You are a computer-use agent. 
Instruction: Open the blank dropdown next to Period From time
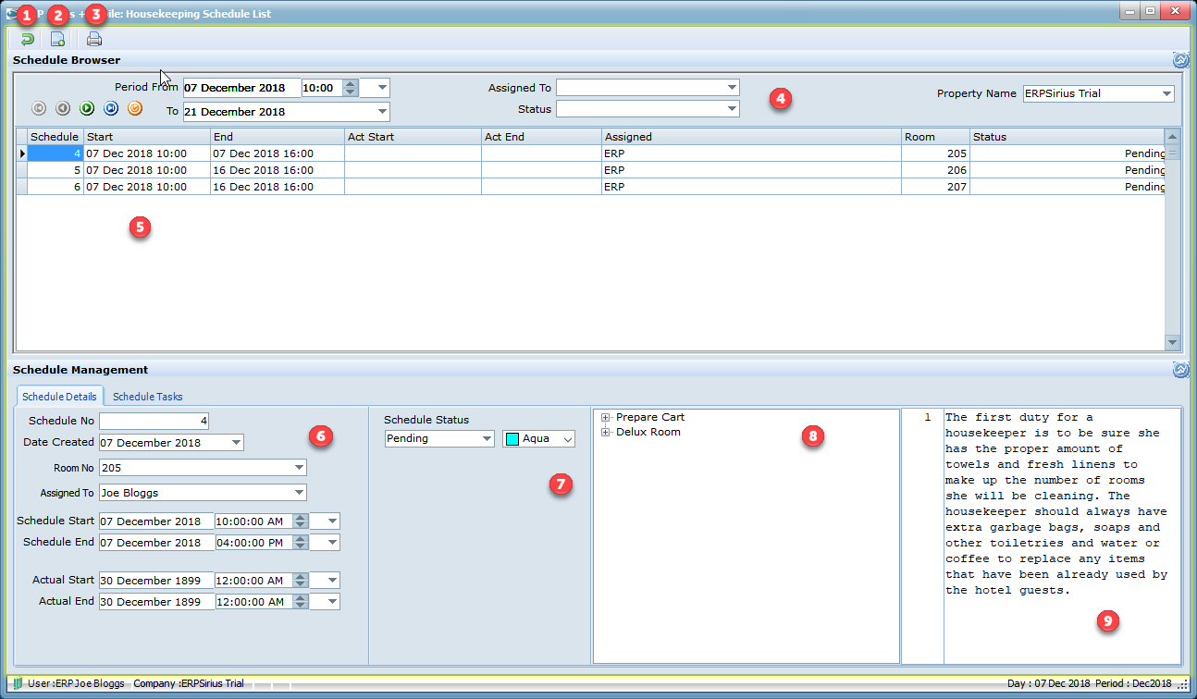375,88
